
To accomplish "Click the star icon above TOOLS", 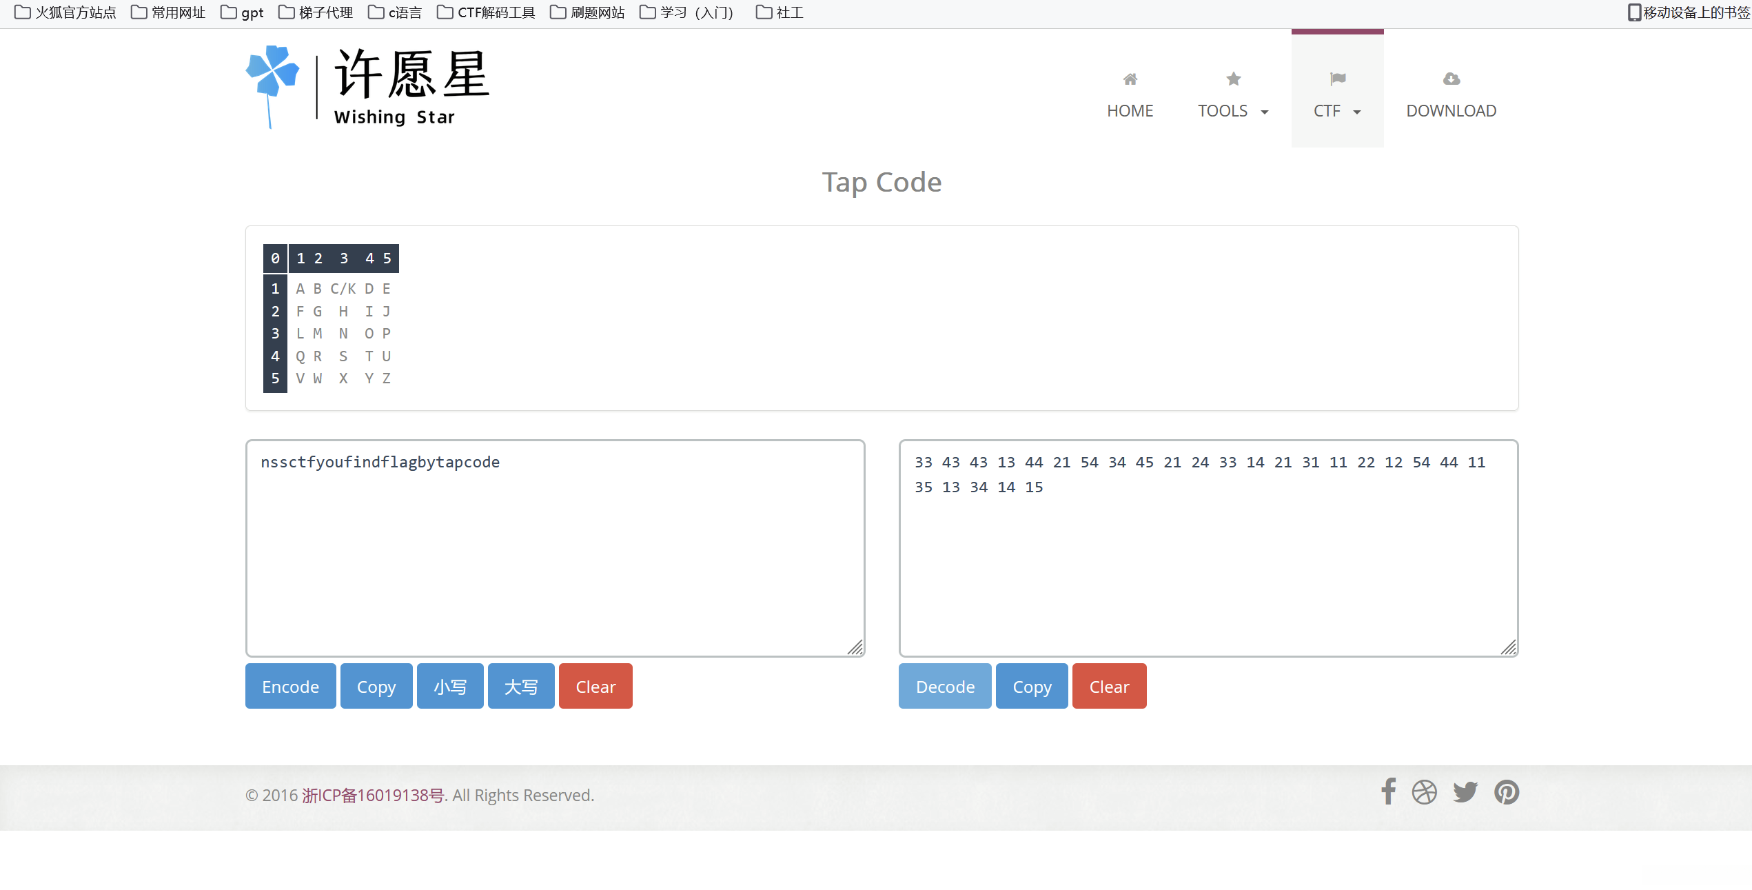I will 1233,79.
